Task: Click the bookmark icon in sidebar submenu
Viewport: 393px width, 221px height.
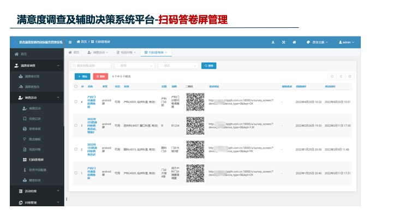Action: click(x=25, y=118)
